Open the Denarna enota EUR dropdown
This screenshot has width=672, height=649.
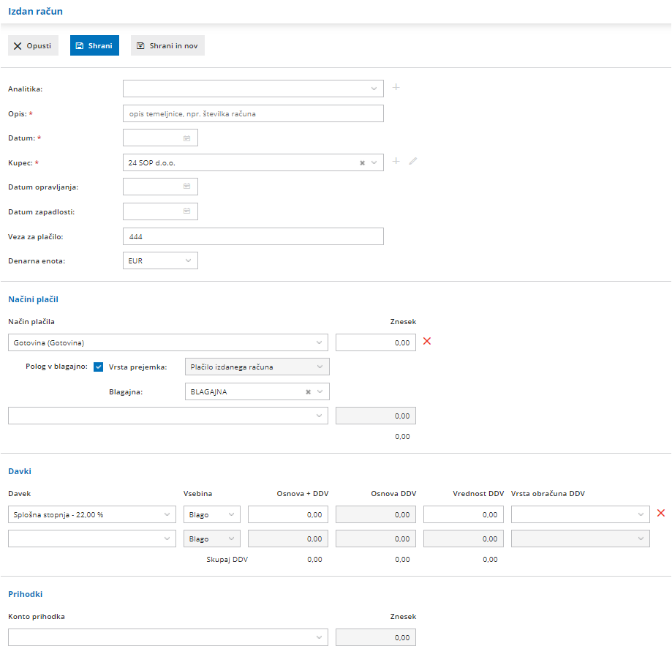pos(160,260)
